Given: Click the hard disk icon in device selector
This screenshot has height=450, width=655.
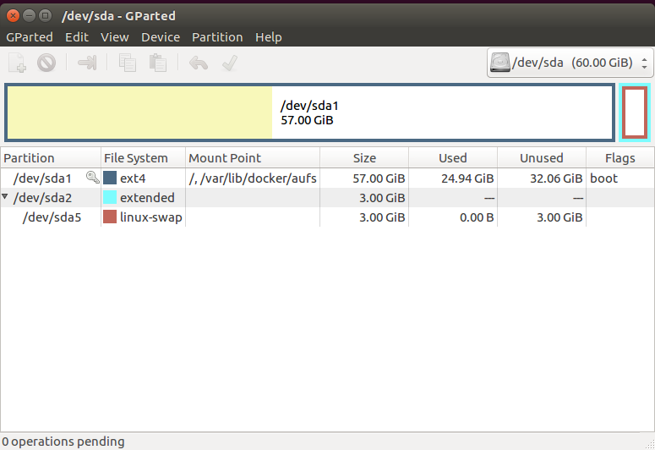Looking at the screenshot, I should pyautogui.click(x=500, y=63).
